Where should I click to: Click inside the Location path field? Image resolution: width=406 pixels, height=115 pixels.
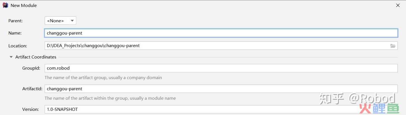click(x=221, y=46)
